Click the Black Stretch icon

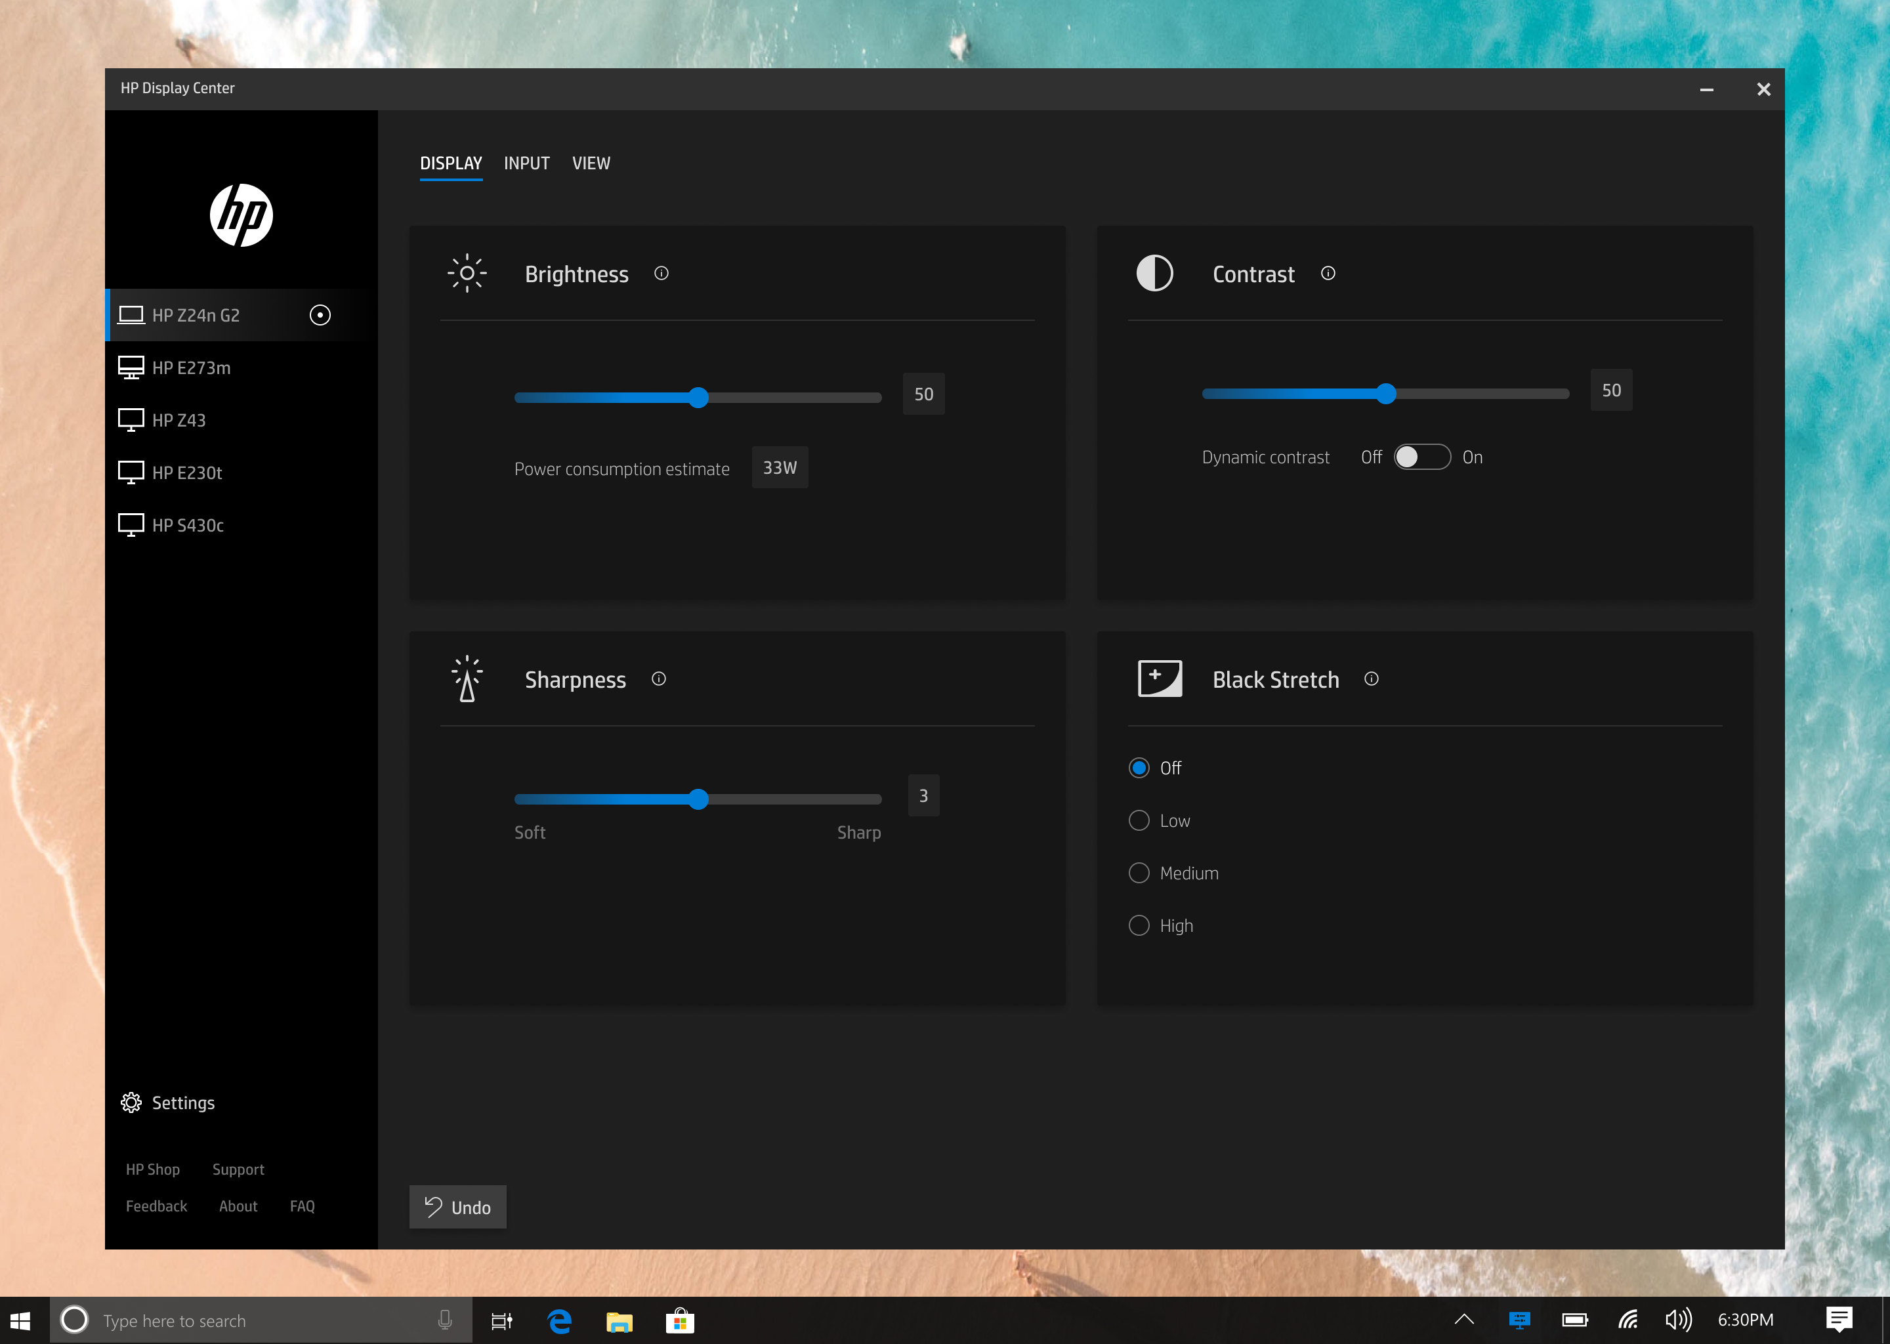(x=1160, y=679)
